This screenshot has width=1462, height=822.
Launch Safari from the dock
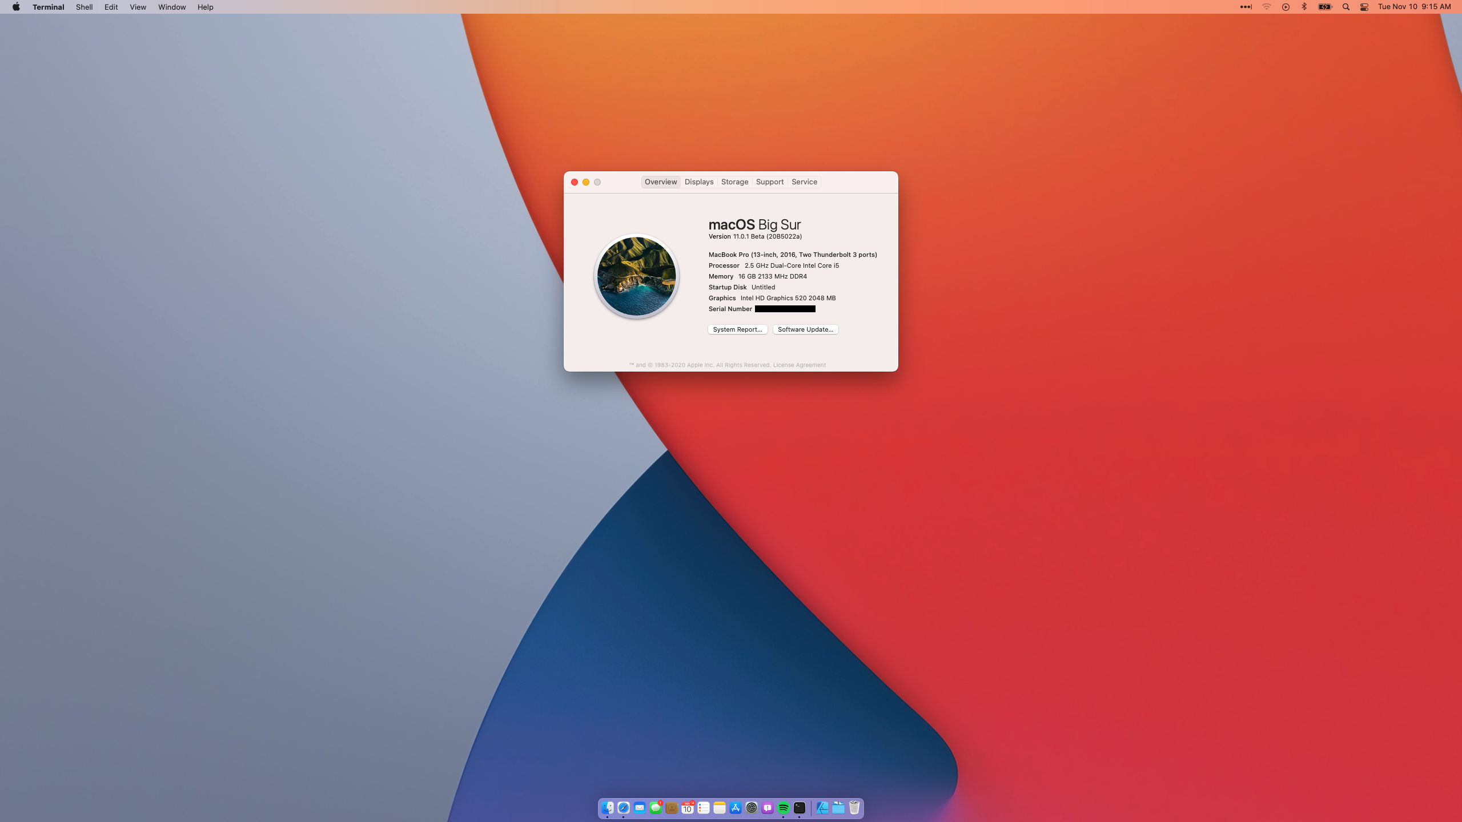click(624, 808)
